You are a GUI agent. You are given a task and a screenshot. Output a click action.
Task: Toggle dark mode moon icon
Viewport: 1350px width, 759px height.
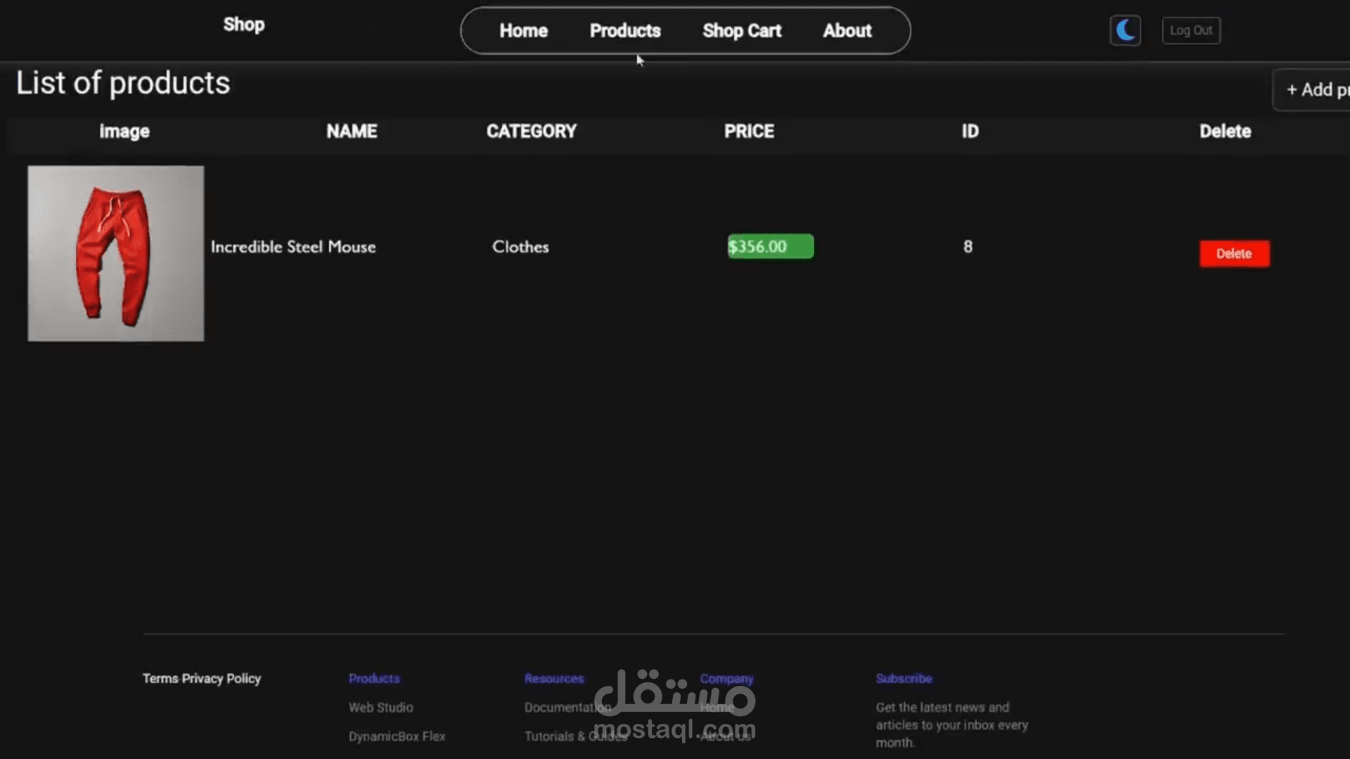tap(1125, 31)
